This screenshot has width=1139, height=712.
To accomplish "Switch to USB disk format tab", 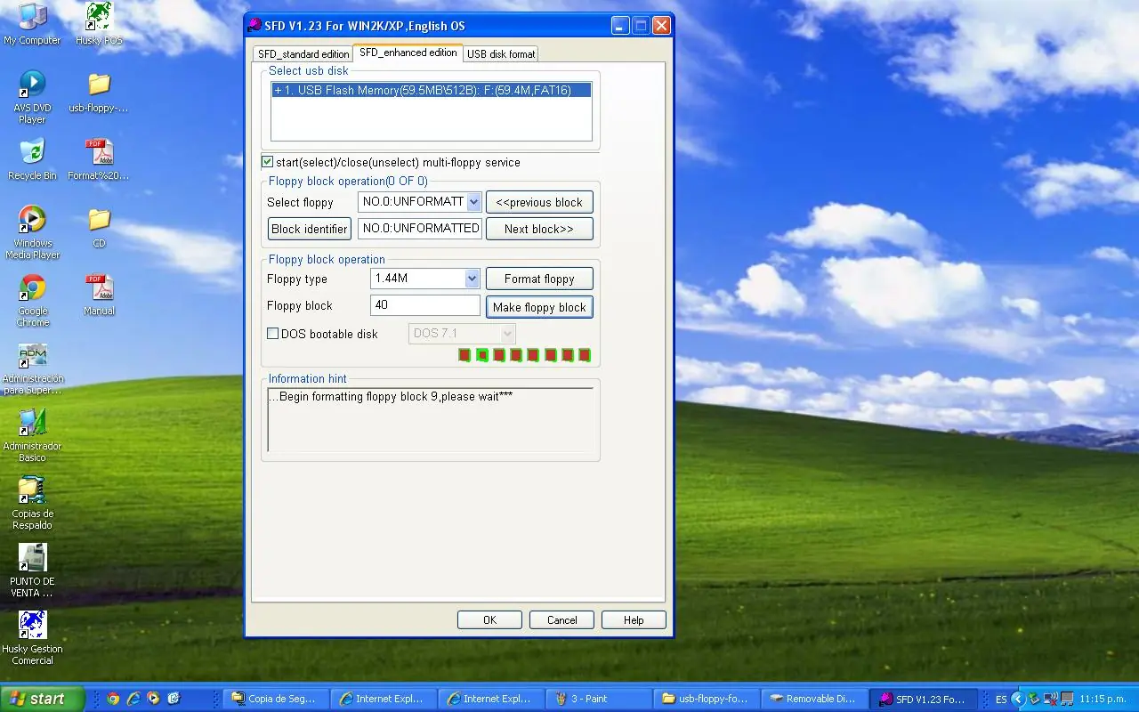I will (x=501, y=54).
